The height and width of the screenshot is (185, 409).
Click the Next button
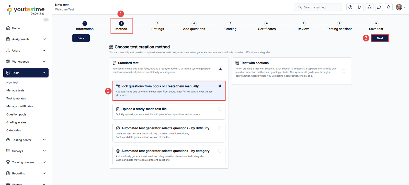pos(380,38)
